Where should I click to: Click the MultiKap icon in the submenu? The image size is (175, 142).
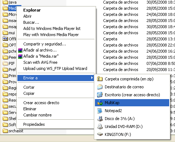tap(100, 103)
